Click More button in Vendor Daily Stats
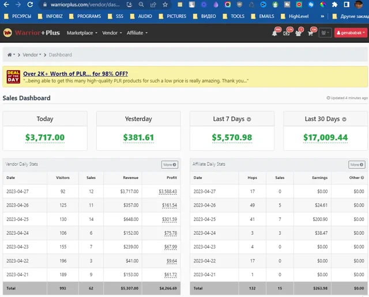Screen dimensions: 369x297 click(x=169, y=165)
